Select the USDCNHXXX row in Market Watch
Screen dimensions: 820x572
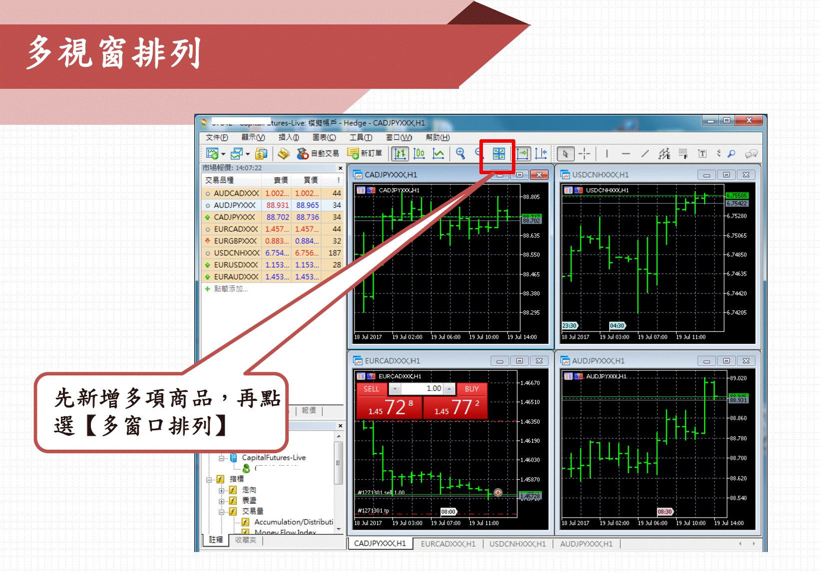[273, 253]
